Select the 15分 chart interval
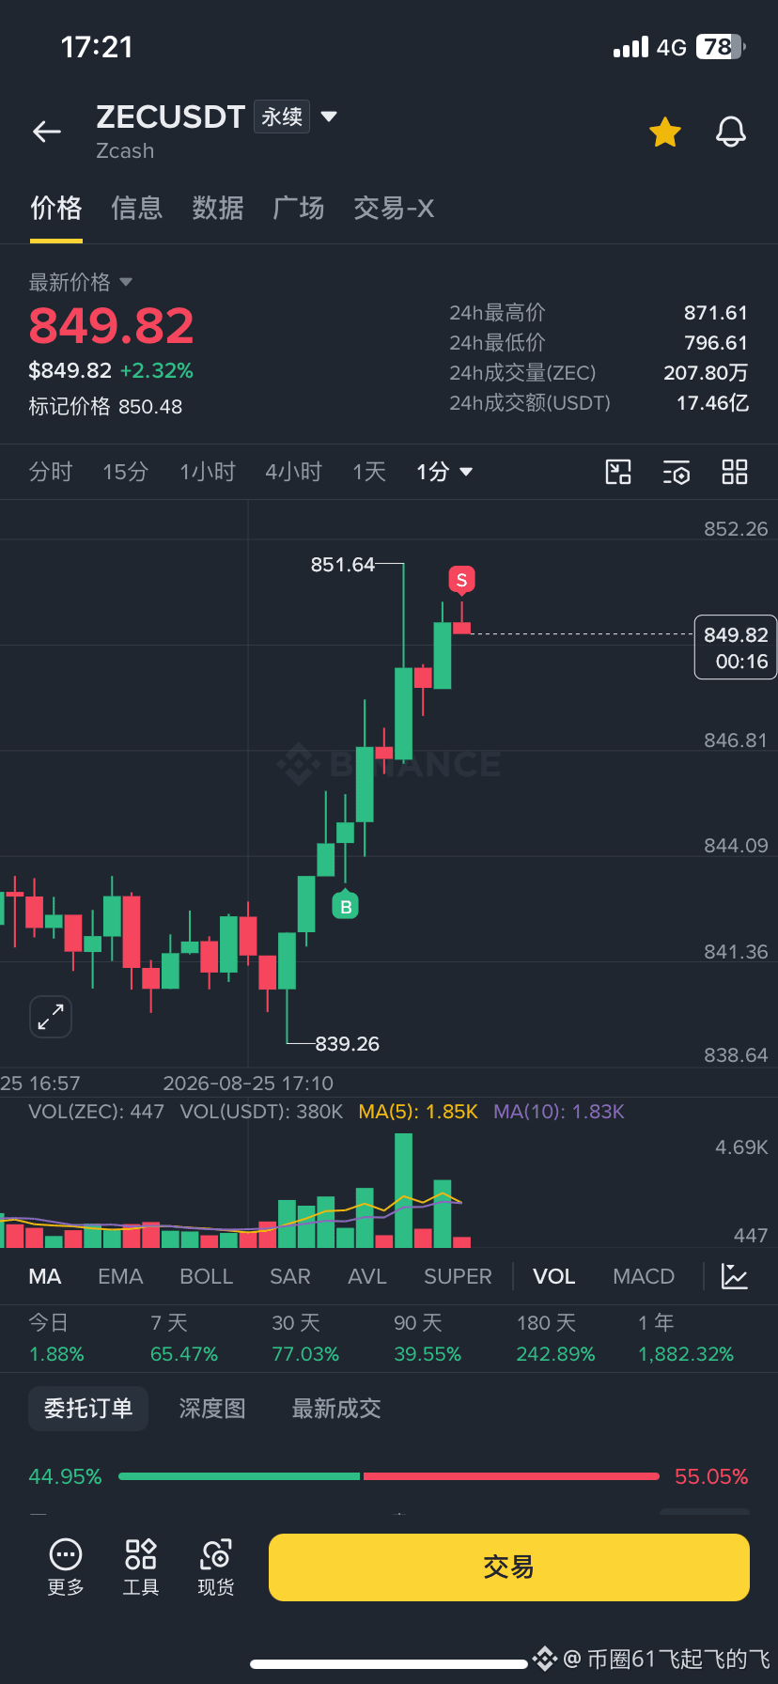The image size is (778, 1684). [x=126, y=472]
